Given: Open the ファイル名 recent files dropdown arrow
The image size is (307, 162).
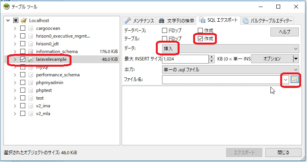Looking at the screenshot, I should tap(286, 79).
